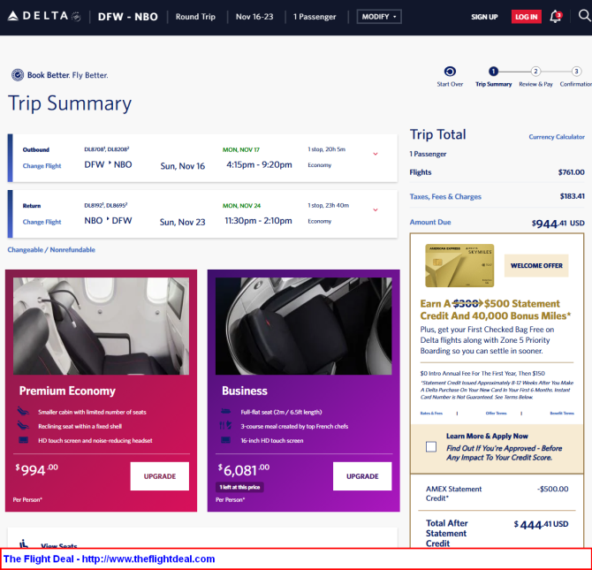Click the $944.41 USD amount
Screen dimensions: 592x570
[x=558, y=224]
